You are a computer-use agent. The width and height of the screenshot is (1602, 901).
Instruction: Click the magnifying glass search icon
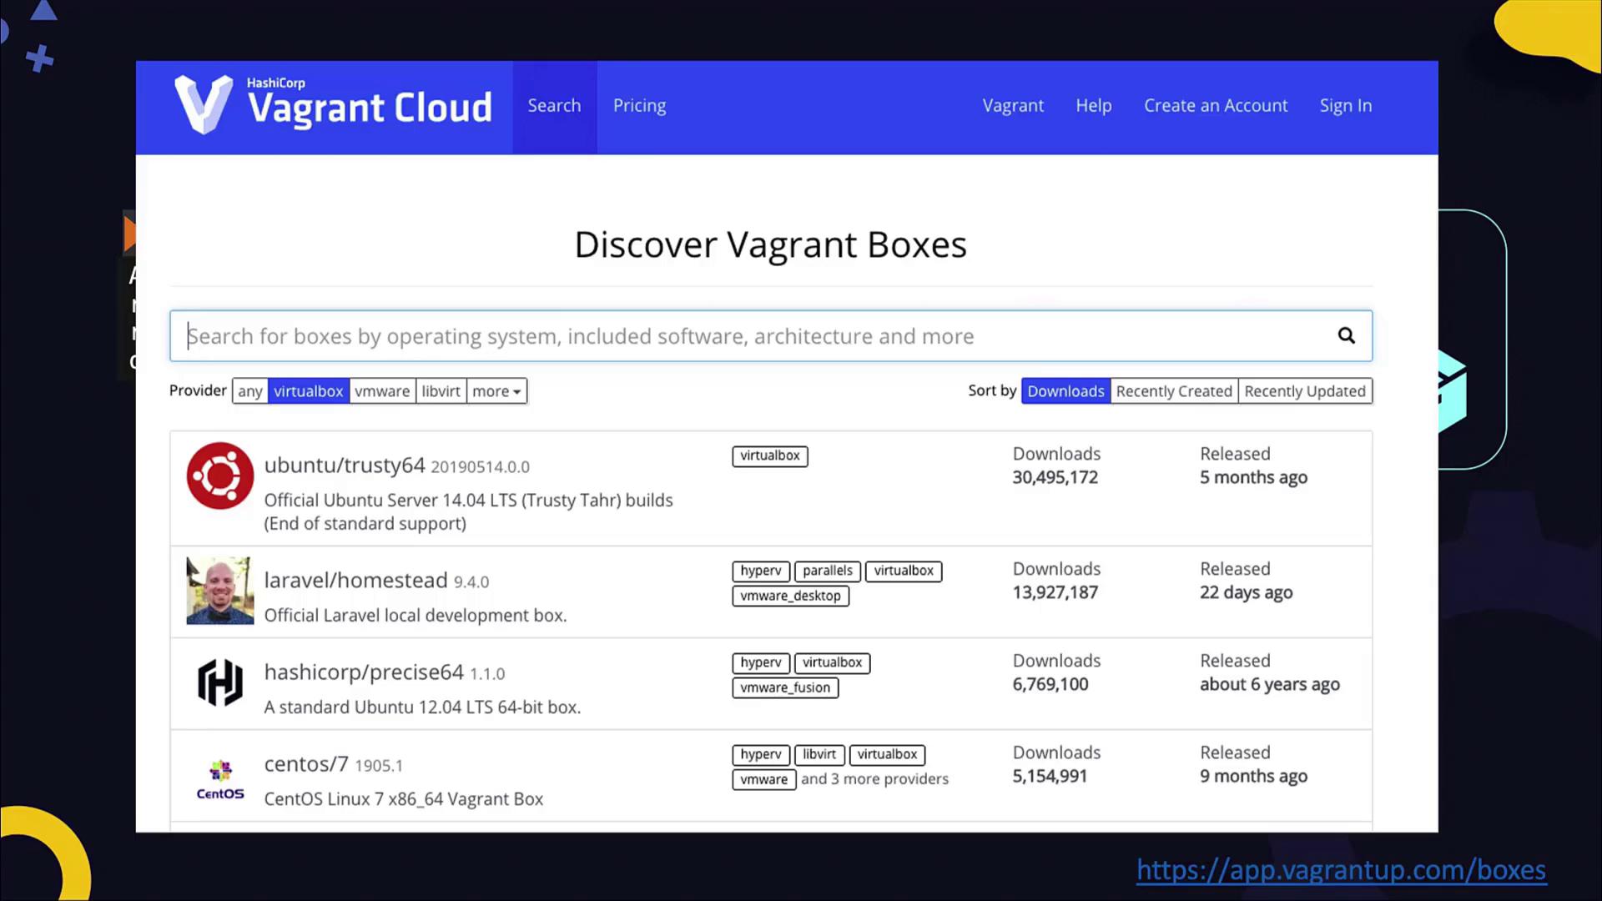pos(1346,335)
